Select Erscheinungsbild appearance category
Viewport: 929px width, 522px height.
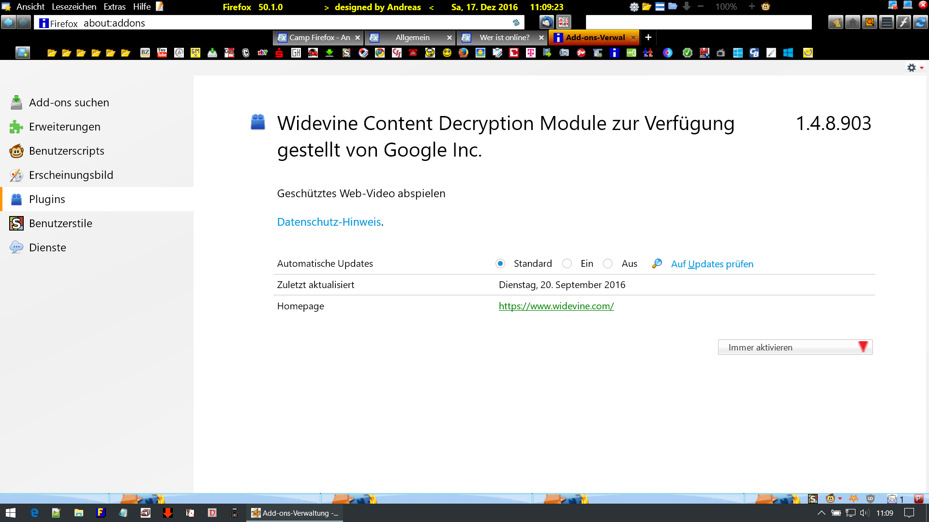[x=71, y=175]
